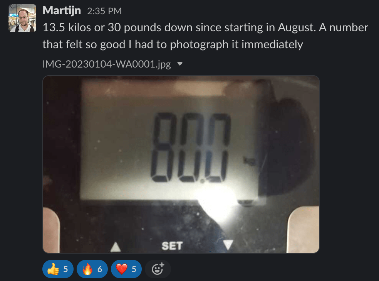The width and height of the screenshot is (379, 281).
Task: Click the SET label in the photo
Action: point(172,246)
